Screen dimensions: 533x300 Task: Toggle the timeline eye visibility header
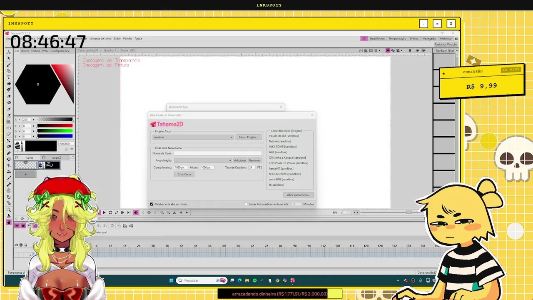[x=16, y=245]
